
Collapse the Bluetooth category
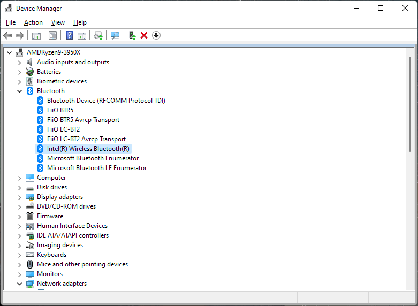pyautogui.click(x=20, y=91)
